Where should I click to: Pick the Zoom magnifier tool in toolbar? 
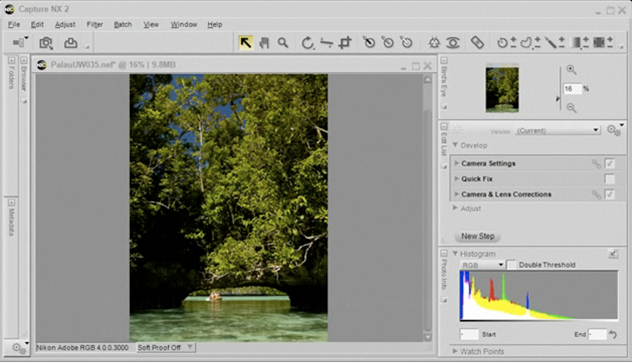click(x=283, y=43)
